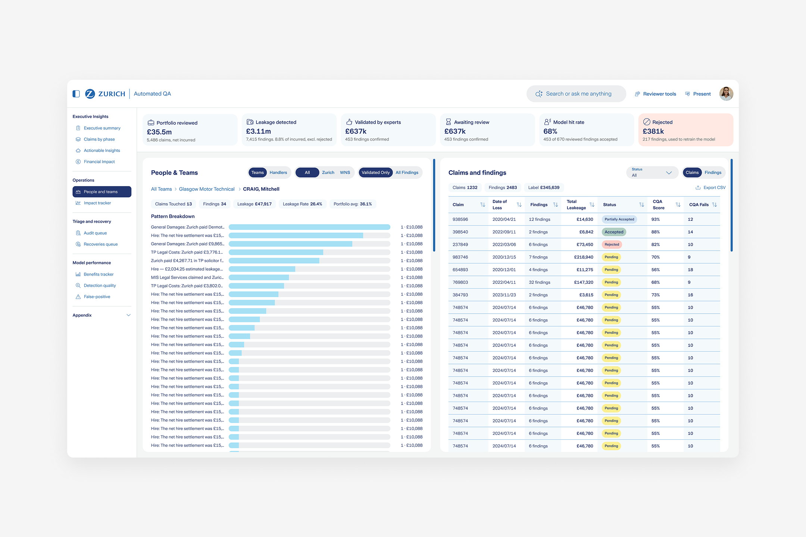Click the Rejected card circle-slash icon
This screenshot has height=537, width=806.
click(647, 122)
